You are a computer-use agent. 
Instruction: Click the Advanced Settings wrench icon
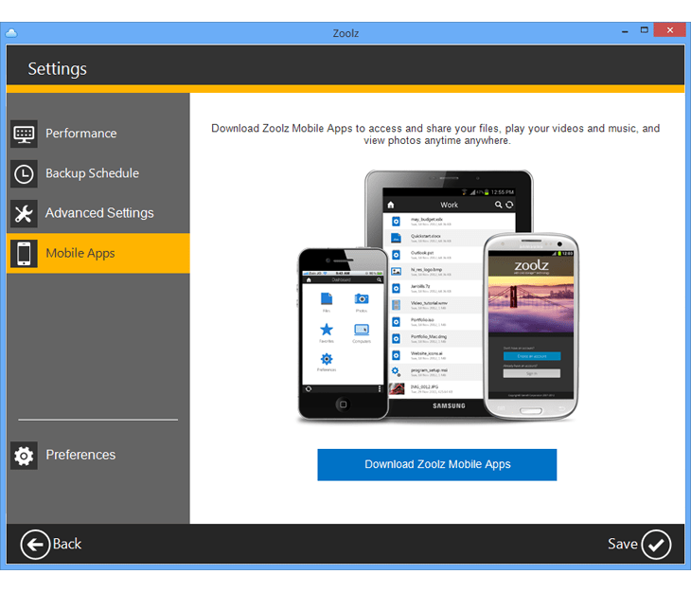(x=24, y=213)
